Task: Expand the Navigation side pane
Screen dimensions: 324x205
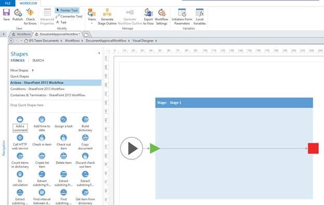Action: pos(4,148)
